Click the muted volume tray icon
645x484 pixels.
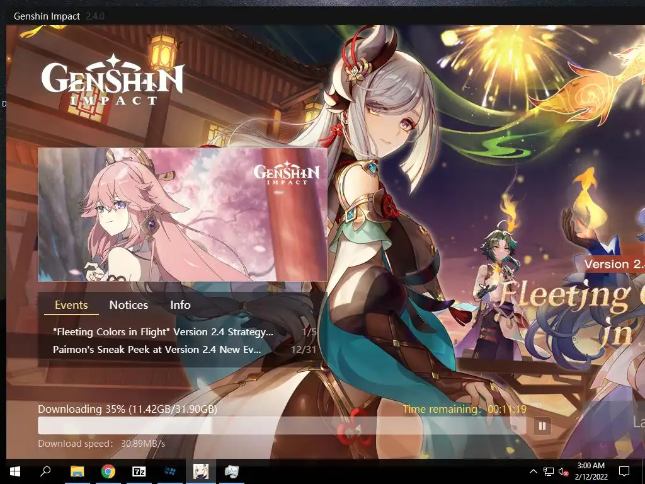(563, 471)
